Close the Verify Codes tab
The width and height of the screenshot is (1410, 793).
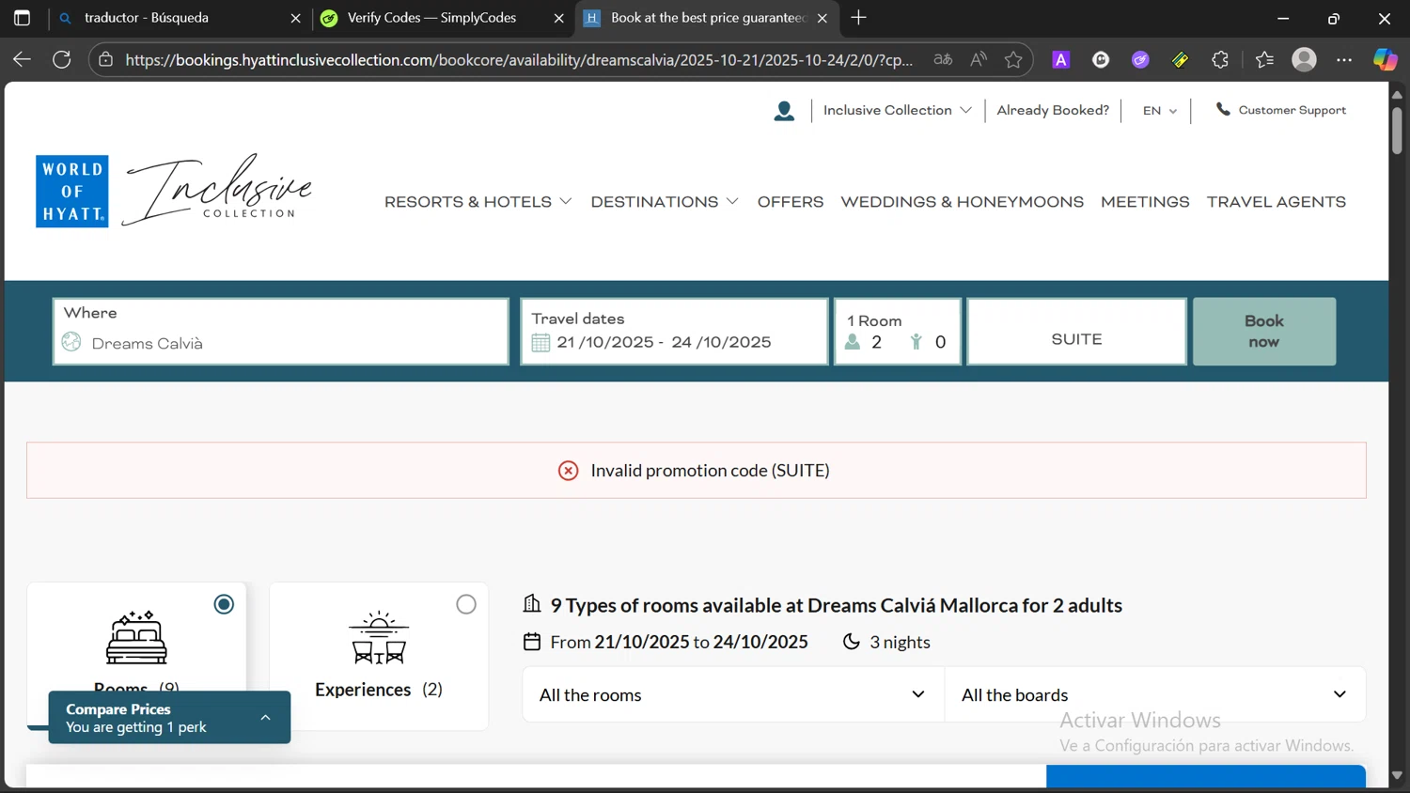coord(558,18)
